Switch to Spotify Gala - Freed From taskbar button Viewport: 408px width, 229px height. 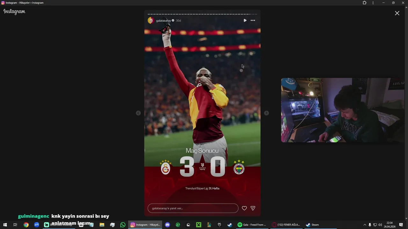[x=252, y=225]
